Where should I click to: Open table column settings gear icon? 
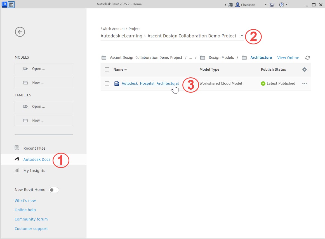305,70
